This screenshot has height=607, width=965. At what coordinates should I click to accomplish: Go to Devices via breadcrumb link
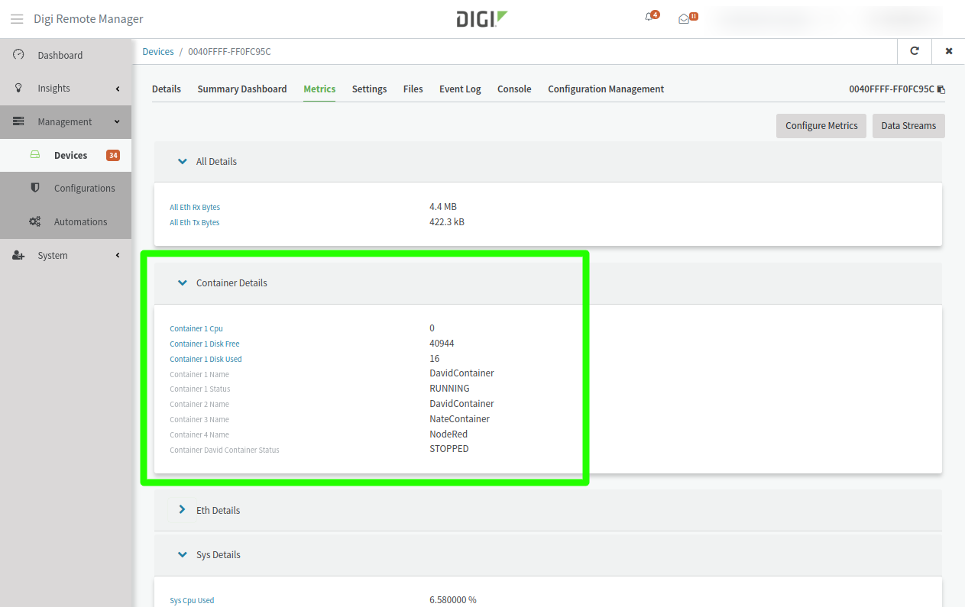158,51
